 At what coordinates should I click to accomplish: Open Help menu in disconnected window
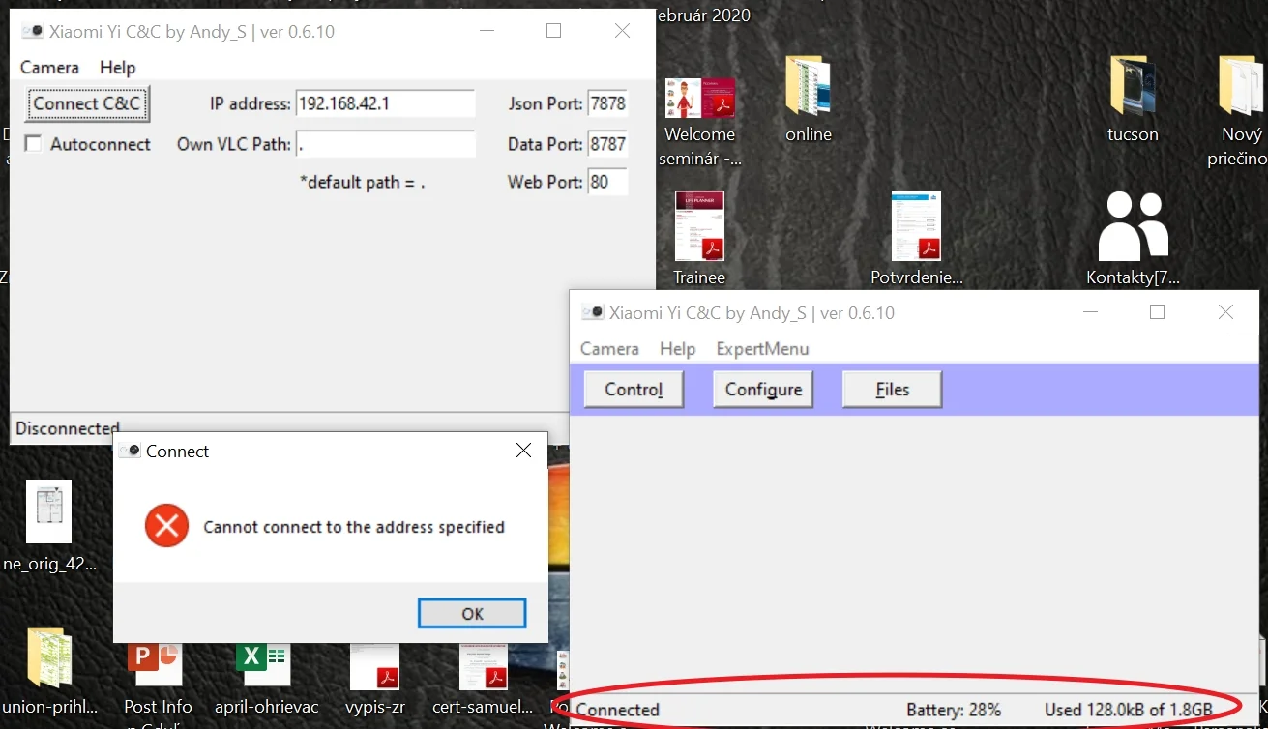117,68
